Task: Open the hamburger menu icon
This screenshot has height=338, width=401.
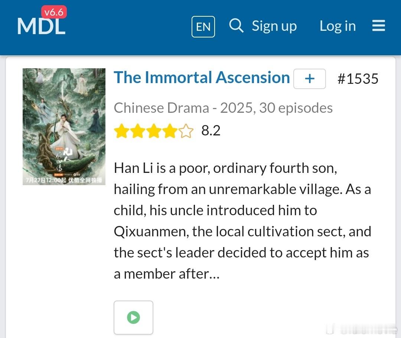Action: (378, 26)
